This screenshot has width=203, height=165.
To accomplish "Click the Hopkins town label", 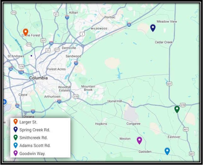I will coord(101,124).
